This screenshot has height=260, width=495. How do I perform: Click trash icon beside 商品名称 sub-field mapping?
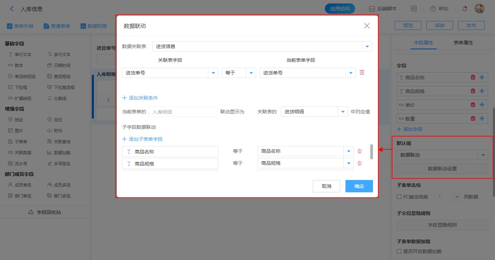click(360, 151)
